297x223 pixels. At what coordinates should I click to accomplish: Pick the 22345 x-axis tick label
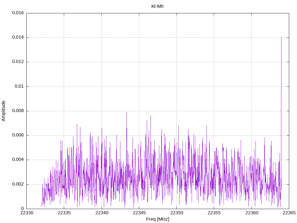(139, 213)
